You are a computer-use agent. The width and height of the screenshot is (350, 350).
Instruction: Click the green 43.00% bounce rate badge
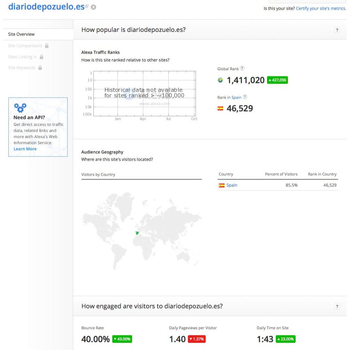122,339
